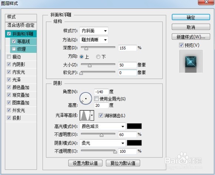The image size is (215, 175).
Task: Open 图案叠加 settings in style list
Action: tap(21, 102)
